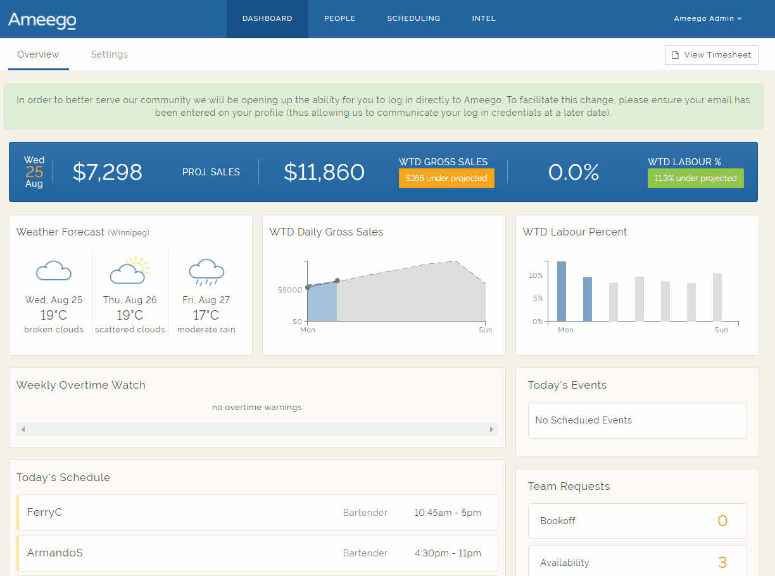
Task: Open the Scheduling menu
Action: click(x=413, y=19)
